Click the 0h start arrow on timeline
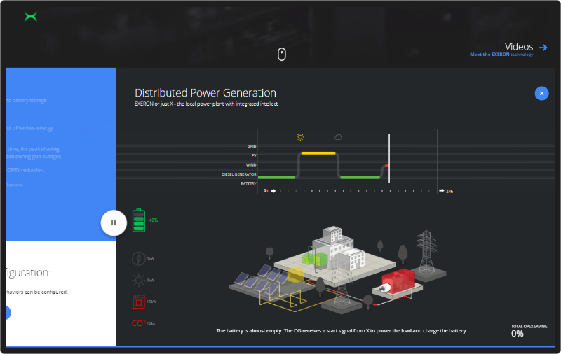The width and height of the screenshot is (561, 354). (273, 191)
